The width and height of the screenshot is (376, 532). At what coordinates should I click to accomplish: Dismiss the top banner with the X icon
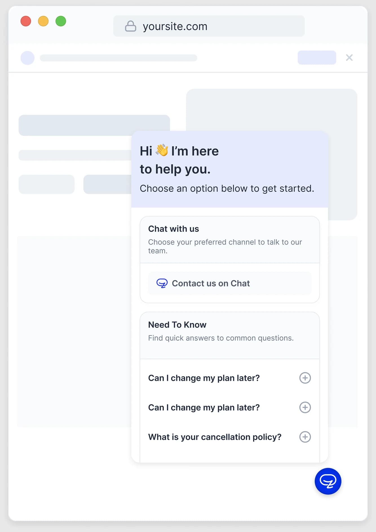(x=349, y=58)
